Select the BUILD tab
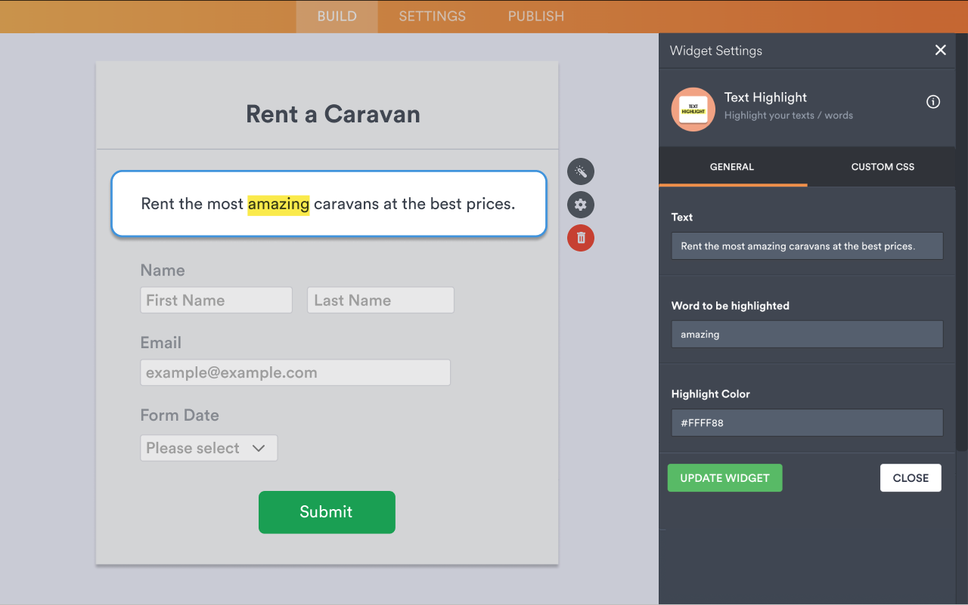 [x=337, y=16]
